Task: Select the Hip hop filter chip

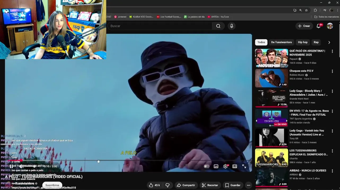Action: pos(303,42)
